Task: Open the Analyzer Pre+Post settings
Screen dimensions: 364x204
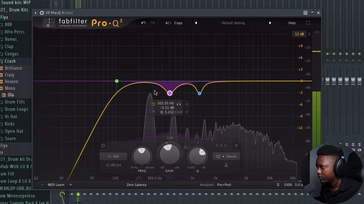Action: tap(224, 185)
